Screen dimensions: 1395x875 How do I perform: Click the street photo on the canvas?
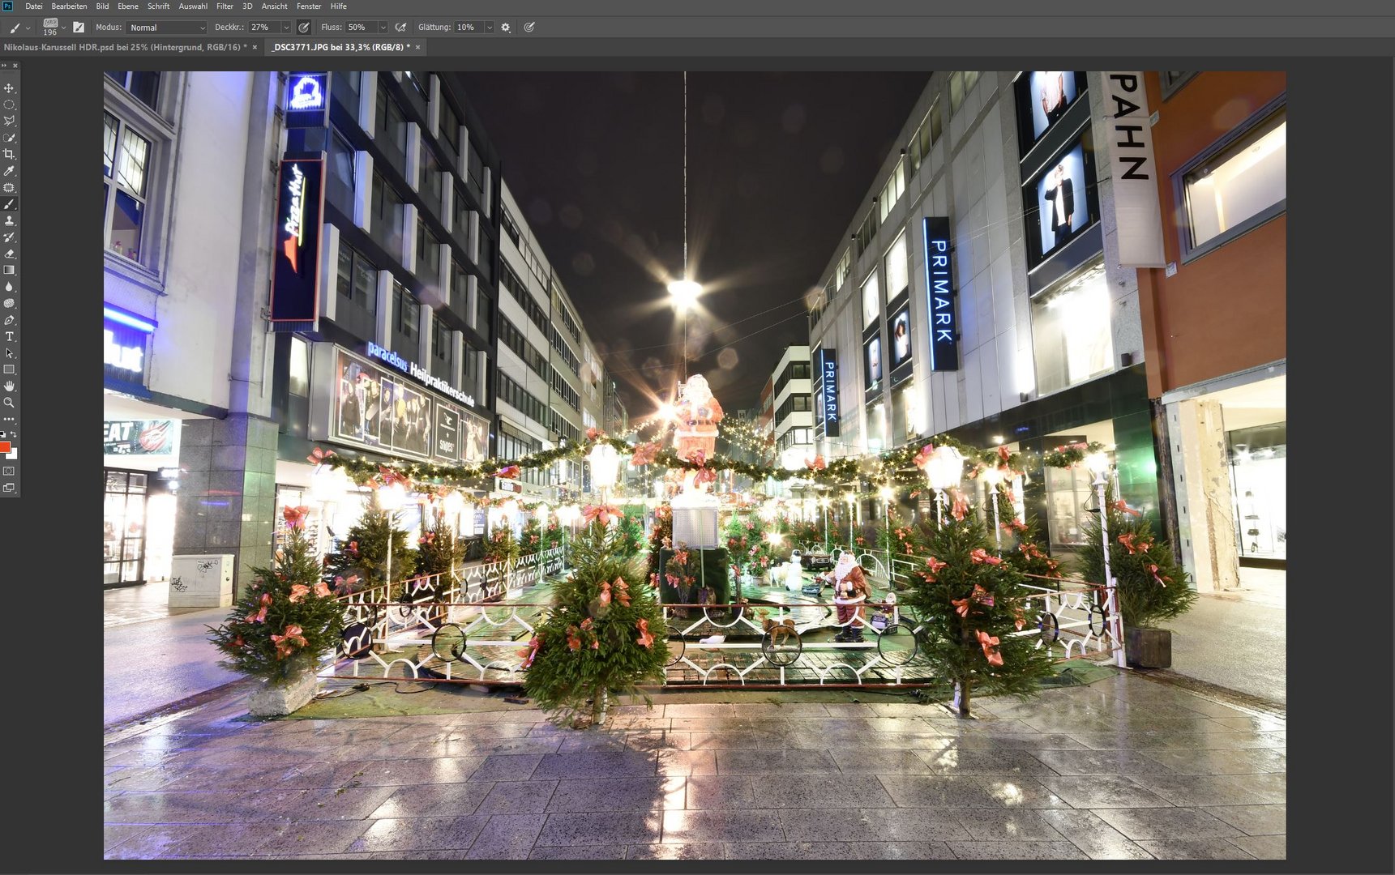point(695,465)
